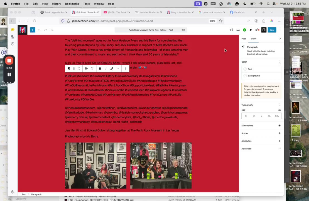Expand the Dimensions options

point(279,126)
